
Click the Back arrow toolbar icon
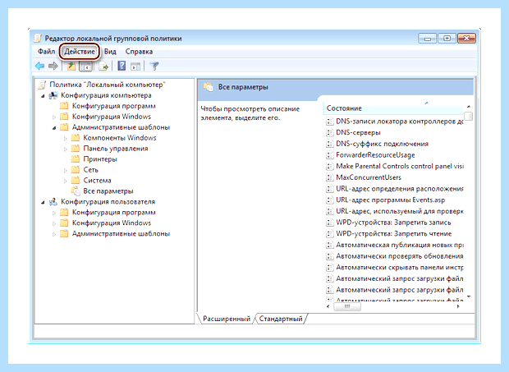point(39,67)
